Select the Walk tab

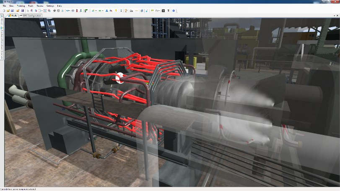point(13,16)
